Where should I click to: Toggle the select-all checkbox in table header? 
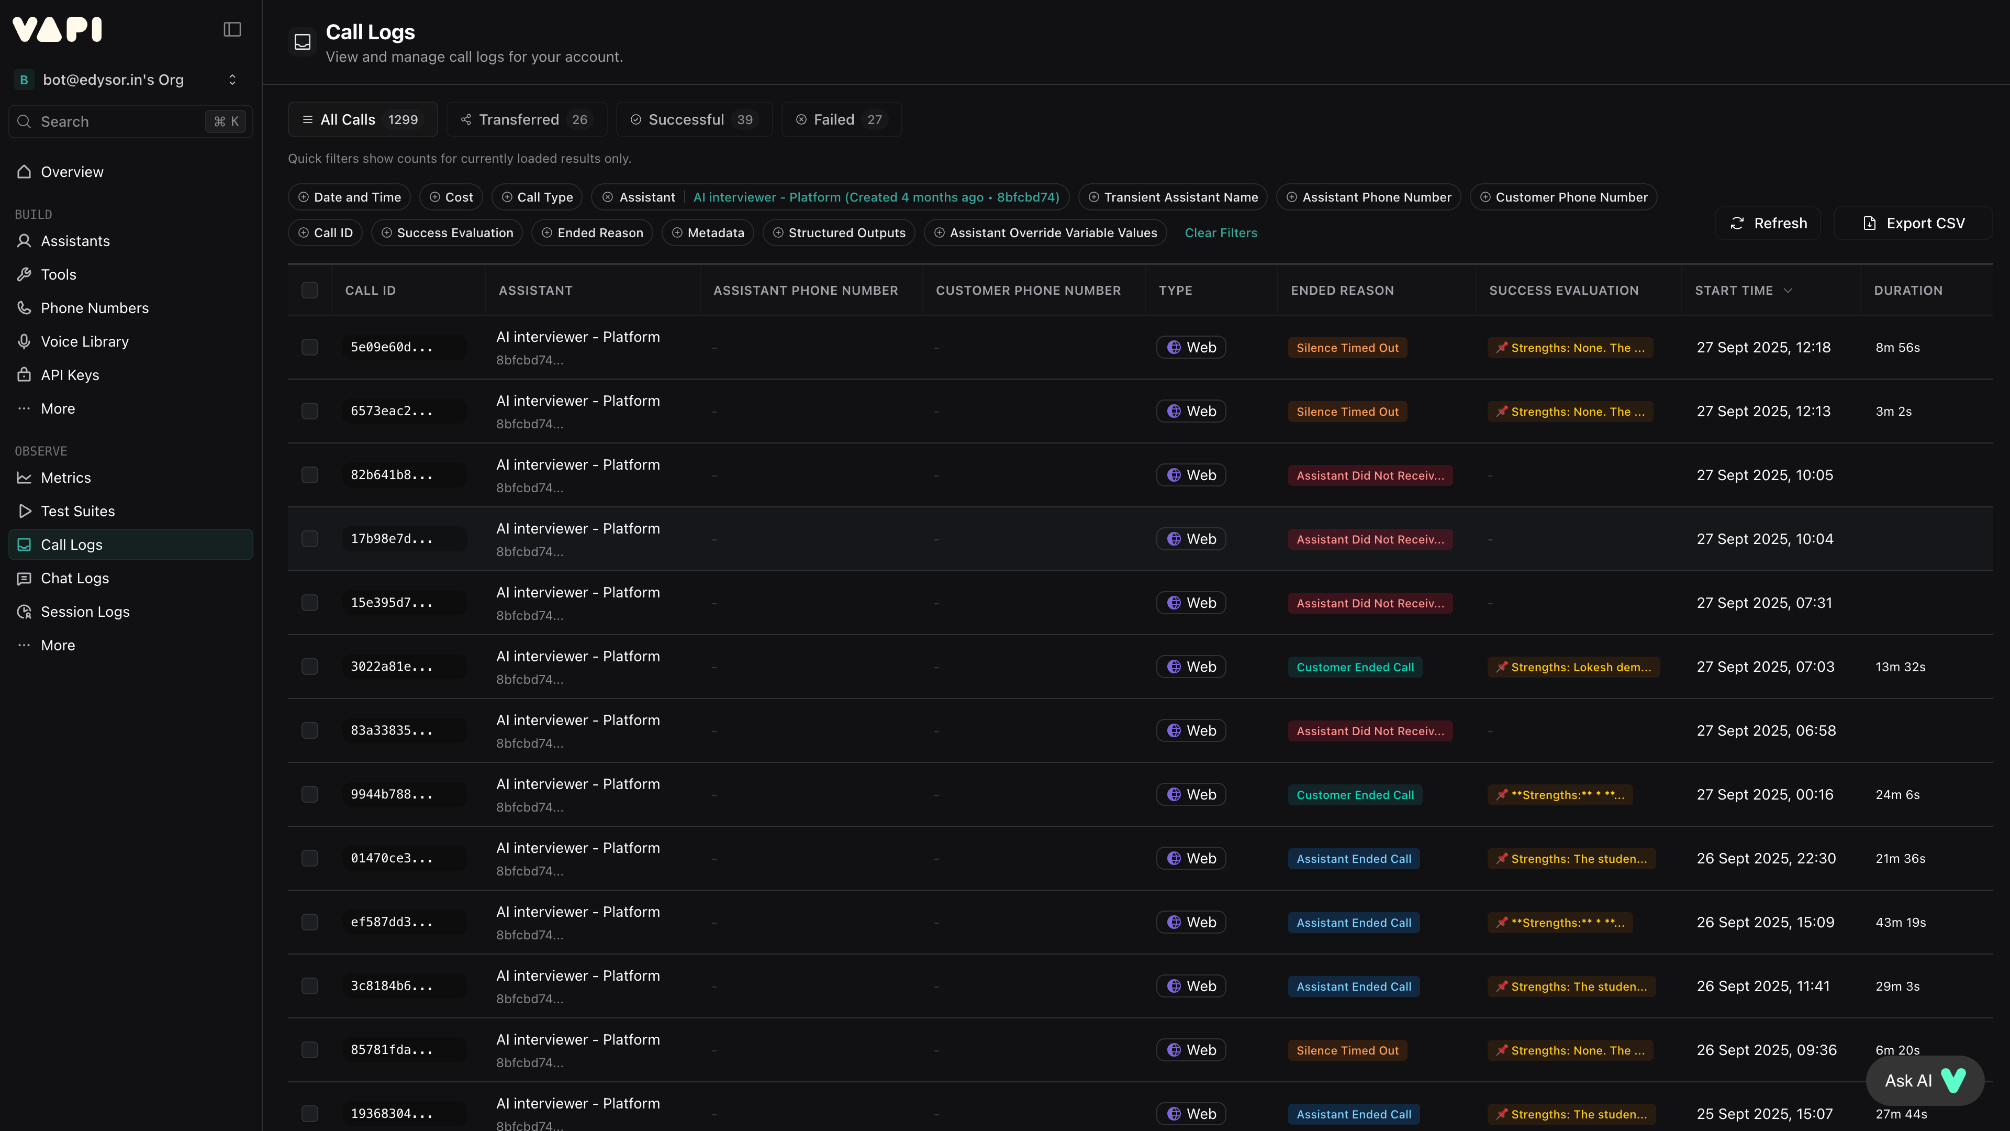click(x=310, y=291)
